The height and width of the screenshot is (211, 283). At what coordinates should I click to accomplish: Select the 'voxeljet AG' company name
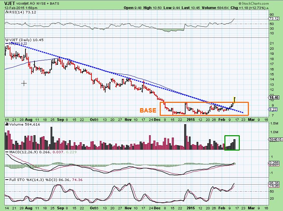click(25, 3)
